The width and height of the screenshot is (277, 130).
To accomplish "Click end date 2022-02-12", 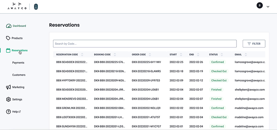I will click(196, 80).
